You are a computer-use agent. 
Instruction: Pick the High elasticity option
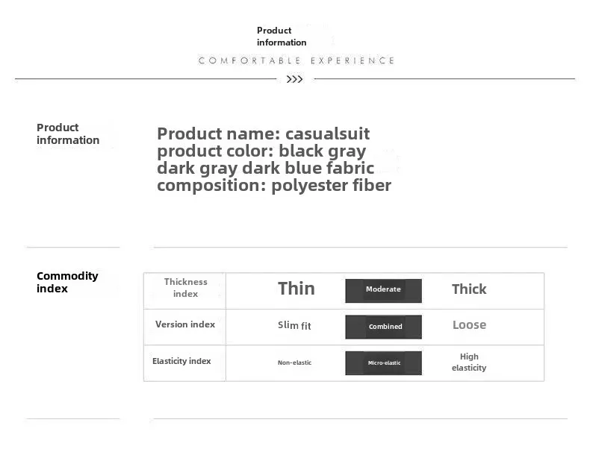[469, 362]
